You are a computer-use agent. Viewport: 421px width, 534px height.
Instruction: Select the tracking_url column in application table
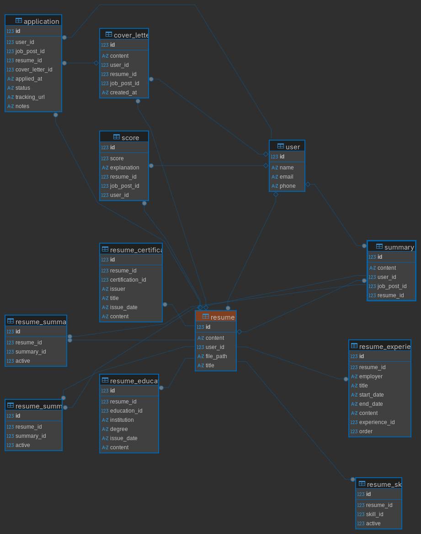click(30, 97)
